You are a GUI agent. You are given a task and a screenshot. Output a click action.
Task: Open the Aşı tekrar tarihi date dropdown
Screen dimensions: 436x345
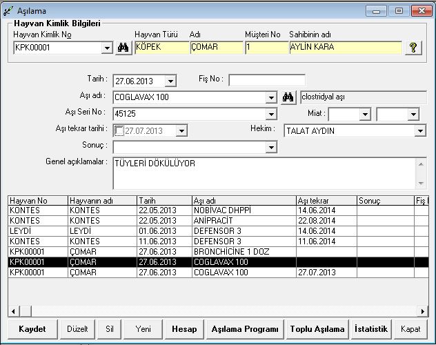coord(181,130)
